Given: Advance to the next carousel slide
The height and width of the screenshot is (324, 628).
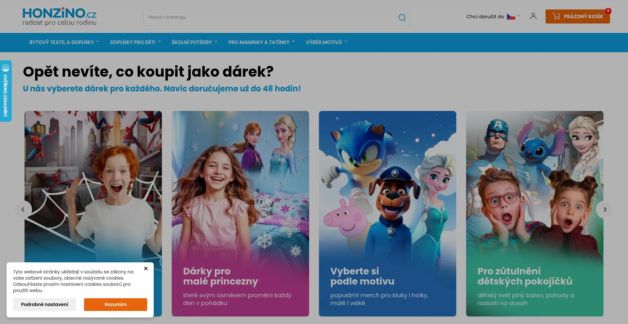Looking at the screenshot, I should [x=604, y=209].
